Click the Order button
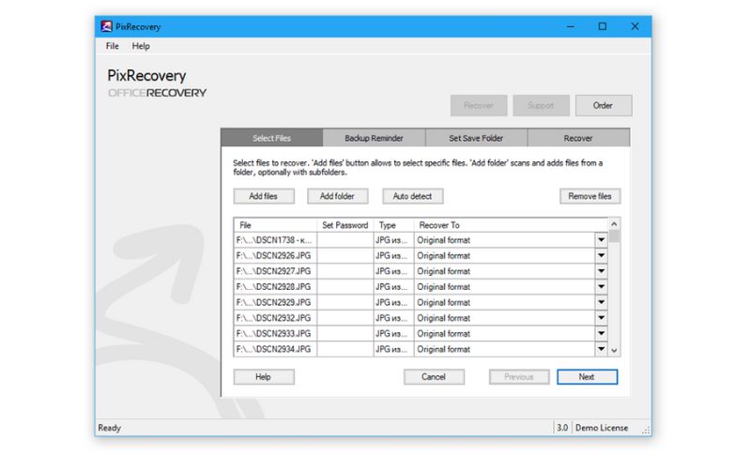 coord(604,105)
